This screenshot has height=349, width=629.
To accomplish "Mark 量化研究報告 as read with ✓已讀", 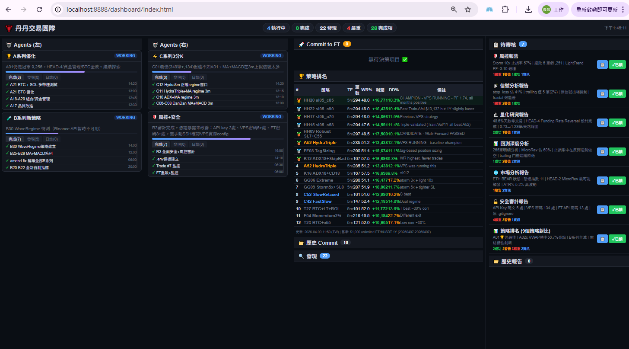I will tap(617, 122).
